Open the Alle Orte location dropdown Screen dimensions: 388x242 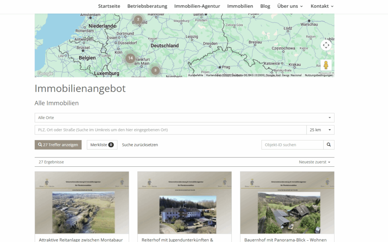[184, 118]
